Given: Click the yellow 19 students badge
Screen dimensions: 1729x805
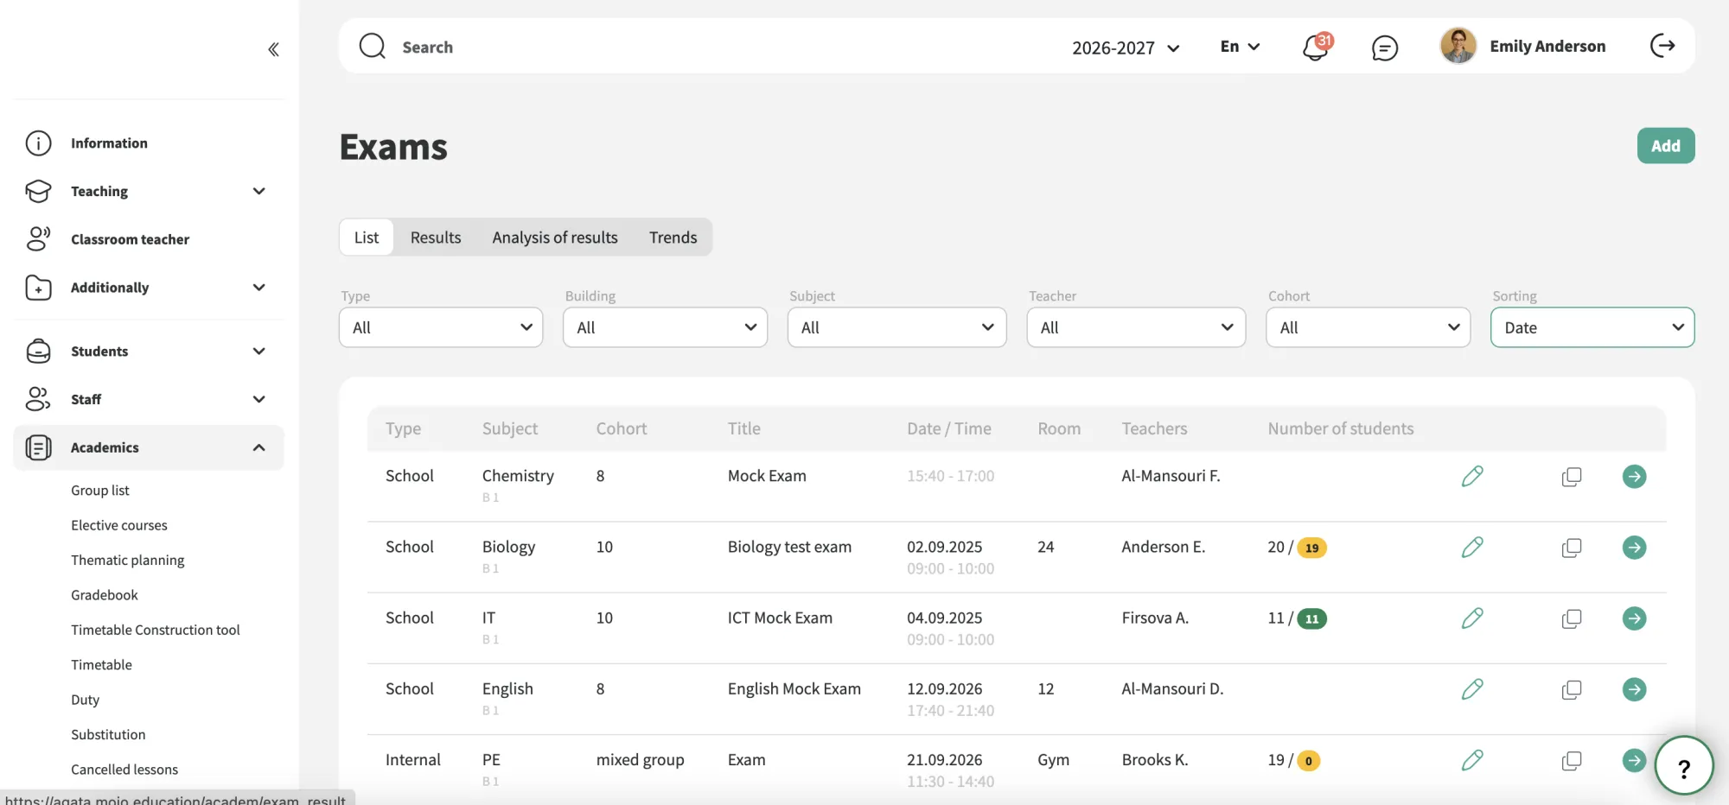Looking at the screenshot, I should (1311, 548).
